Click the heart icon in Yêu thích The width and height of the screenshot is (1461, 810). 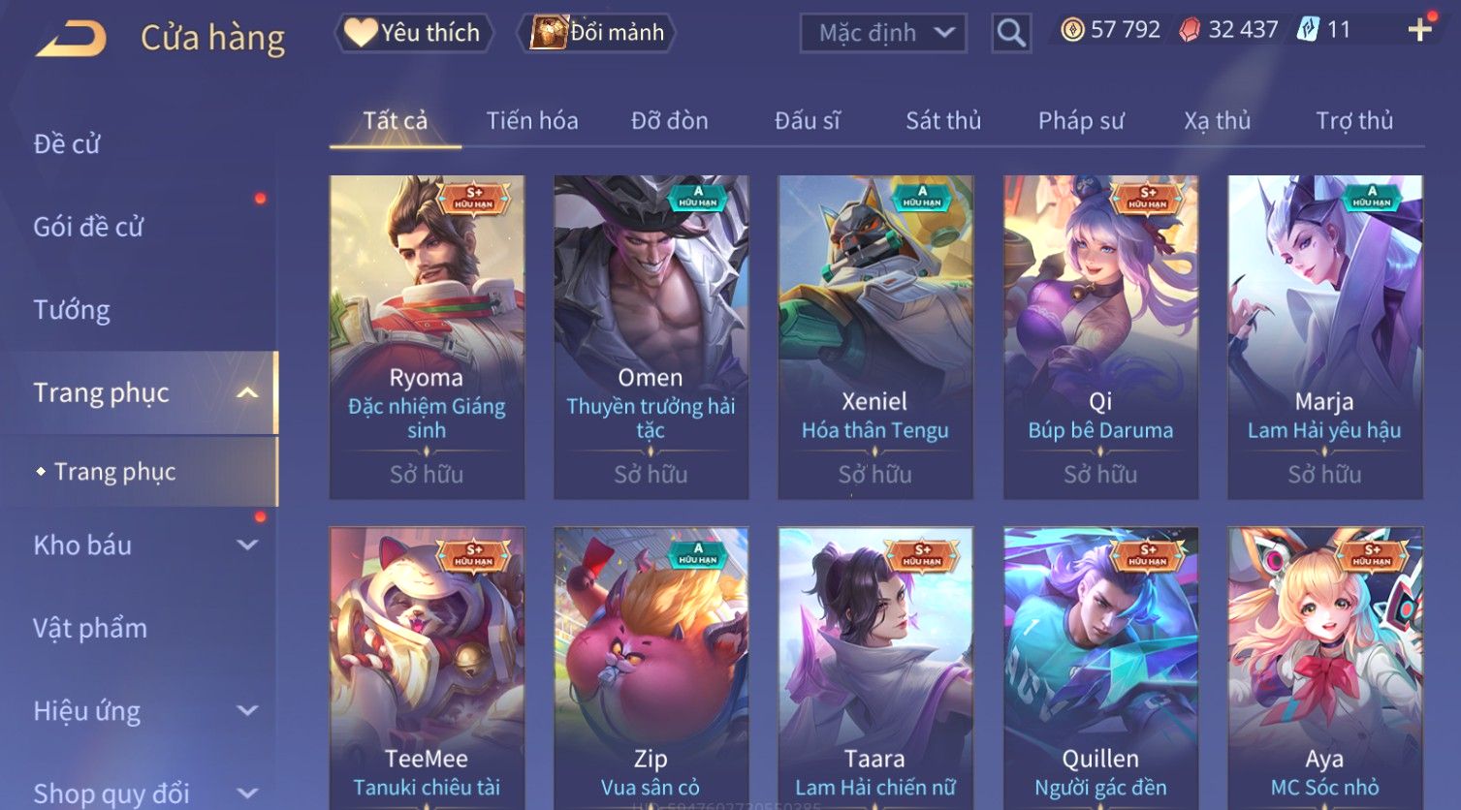click(x=361, y=33)
